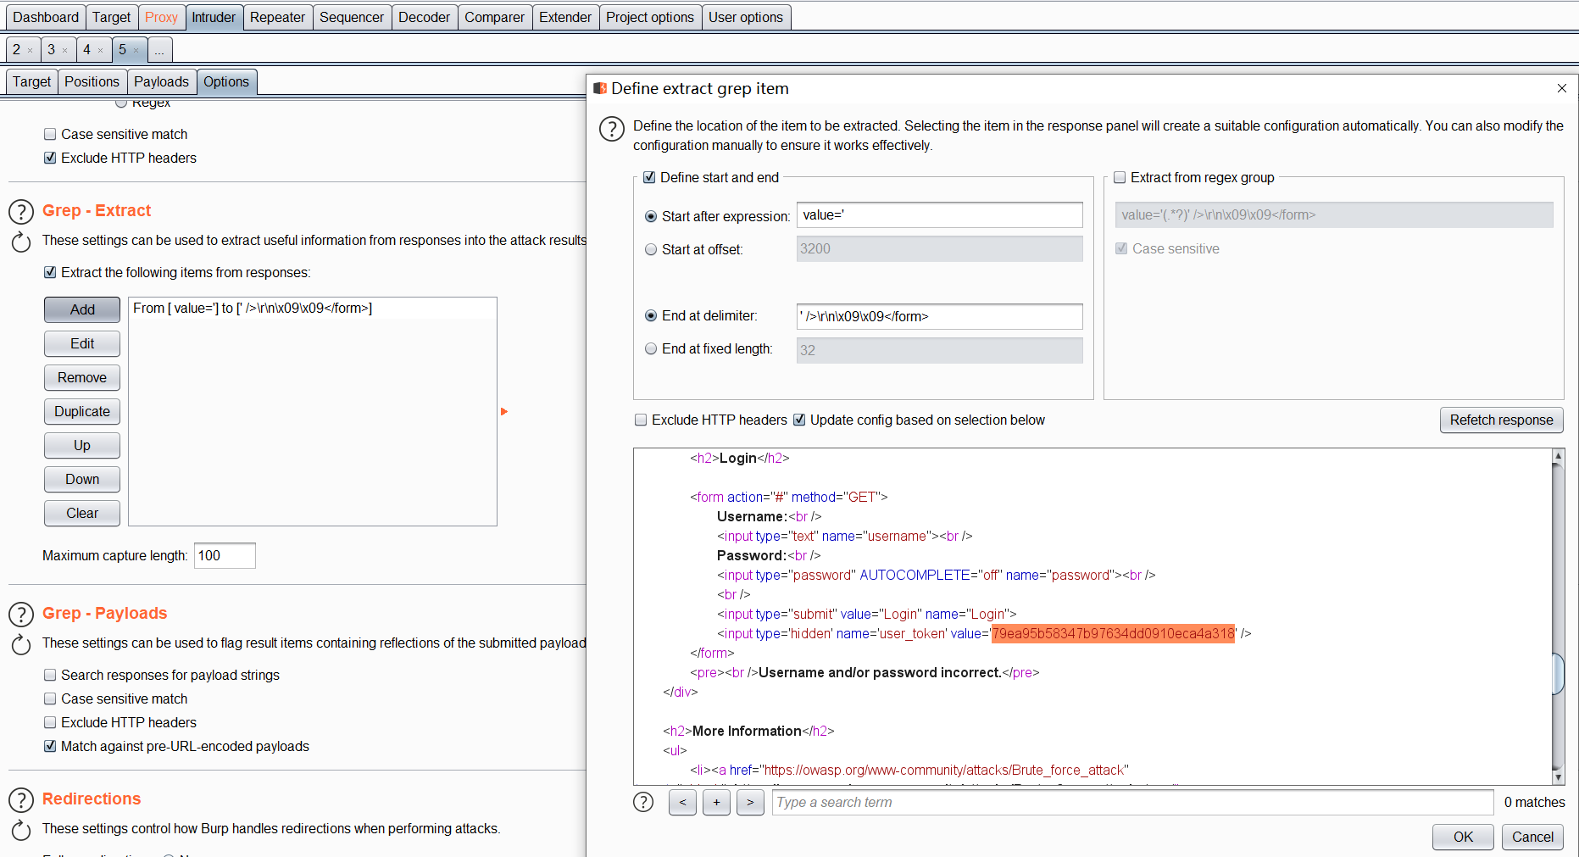Select Start after expression radio button

tap(651, 216)
